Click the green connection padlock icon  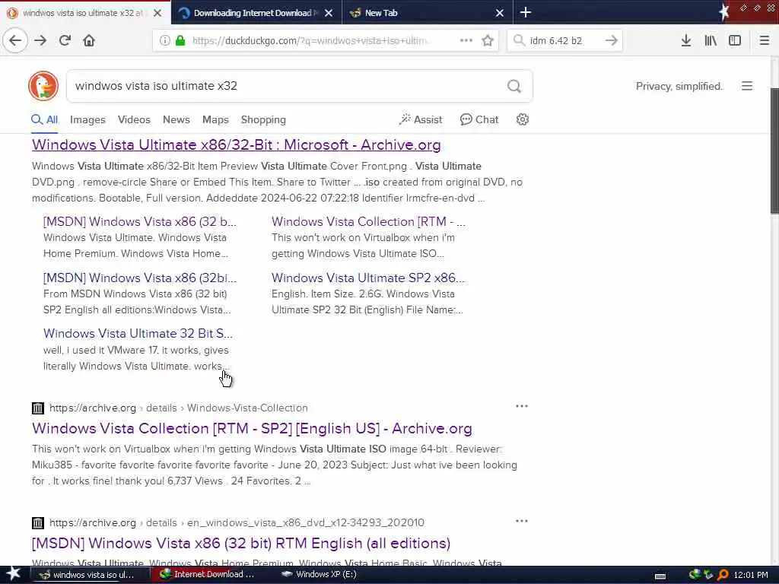pyautogui.click(x=180, y=40)
